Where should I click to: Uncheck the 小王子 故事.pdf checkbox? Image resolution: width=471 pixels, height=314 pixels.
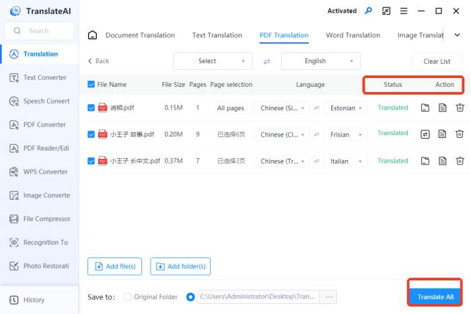(x=91, y=134)
